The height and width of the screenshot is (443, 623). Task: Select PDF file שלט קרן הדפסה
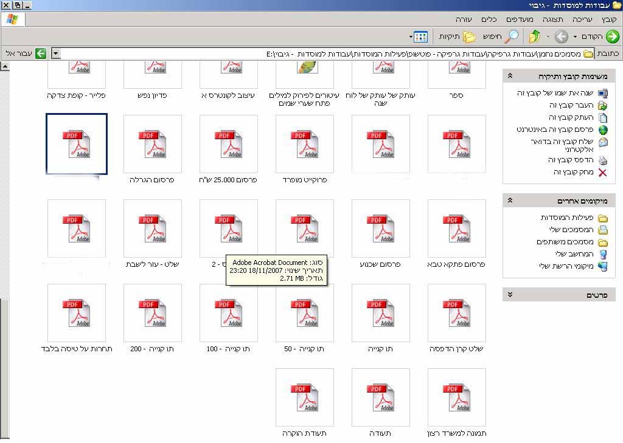pos(457,313)
